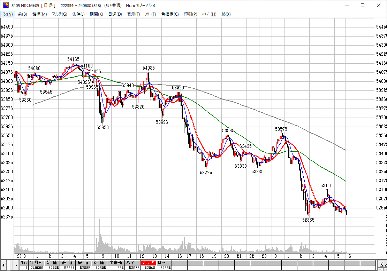Screen dimensions: 387x271
Task: Click the application icon in title bar
Action: 6,5
